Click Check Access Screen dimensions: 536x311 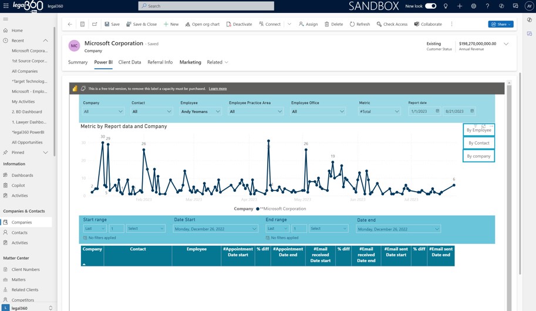tap(392, 24)
